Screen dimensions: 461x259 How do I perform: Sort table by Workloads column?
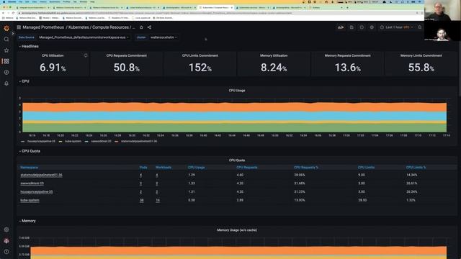(164, 168)
